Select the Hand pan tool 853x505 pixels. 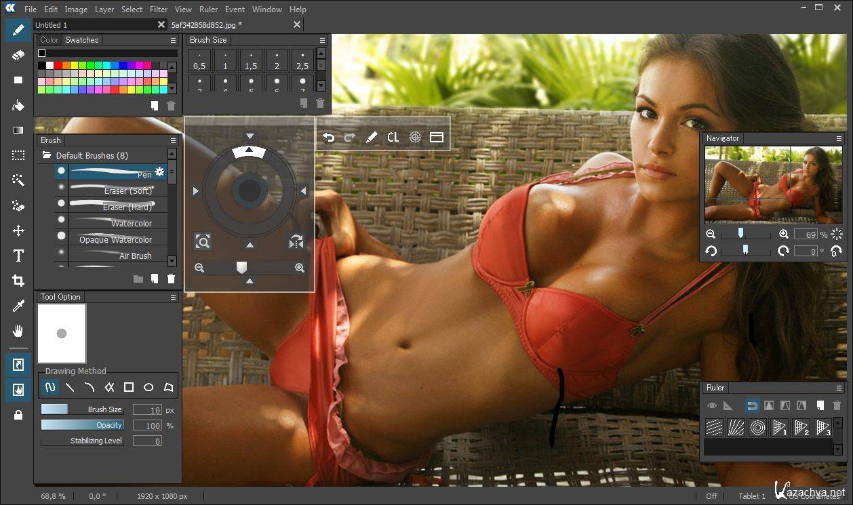18,331
